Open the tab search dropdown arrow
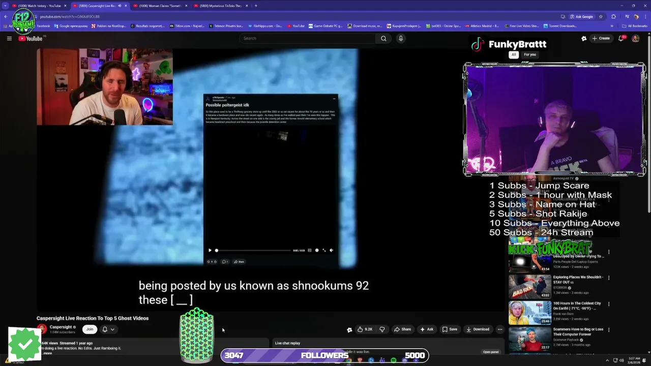 (5, 6)
